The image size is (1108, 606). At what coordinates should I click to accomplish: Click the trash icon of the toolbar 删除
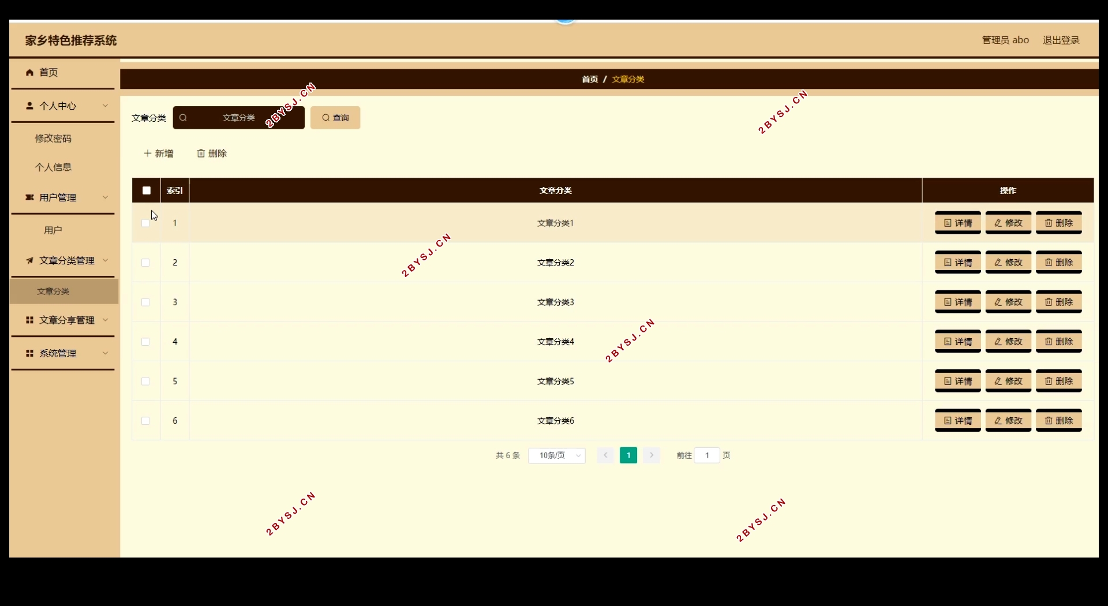pyautogui.click(x=201, y=153)
